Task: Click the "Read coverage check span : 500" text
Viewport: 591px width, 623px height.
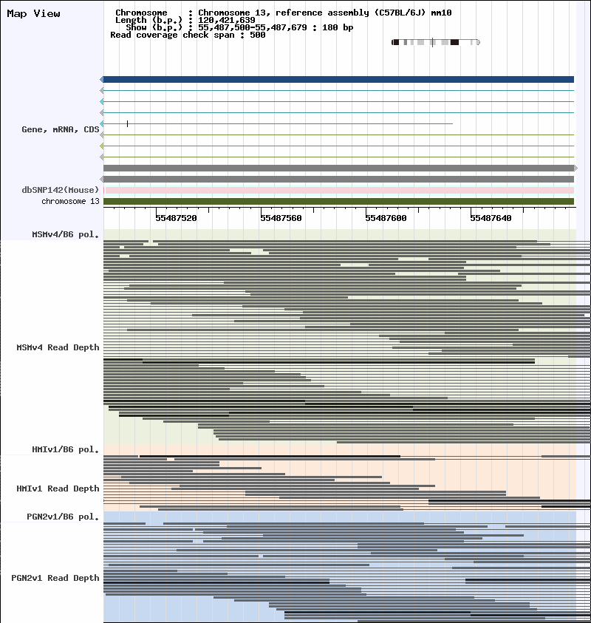Action: click(x=188, y=35)
